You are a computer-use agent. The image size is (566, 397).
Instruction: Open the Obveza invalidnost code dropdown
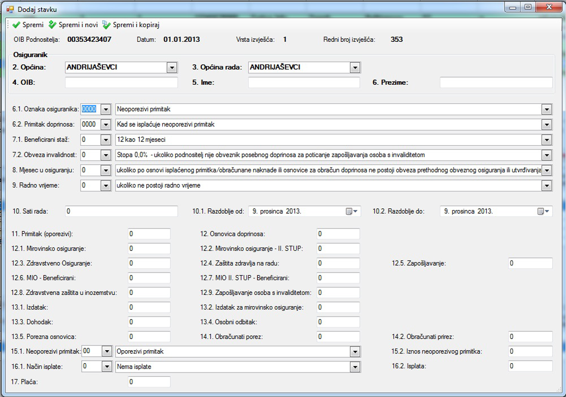106,155
